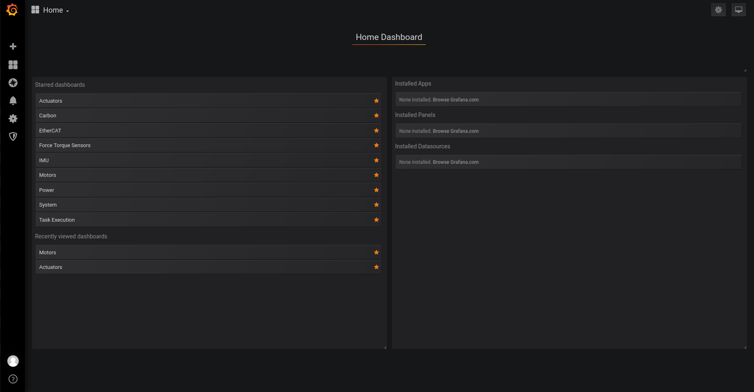The image size is (754, 392).
Task: Open the Alerting bell icon
Action: [x=13, y=101]
